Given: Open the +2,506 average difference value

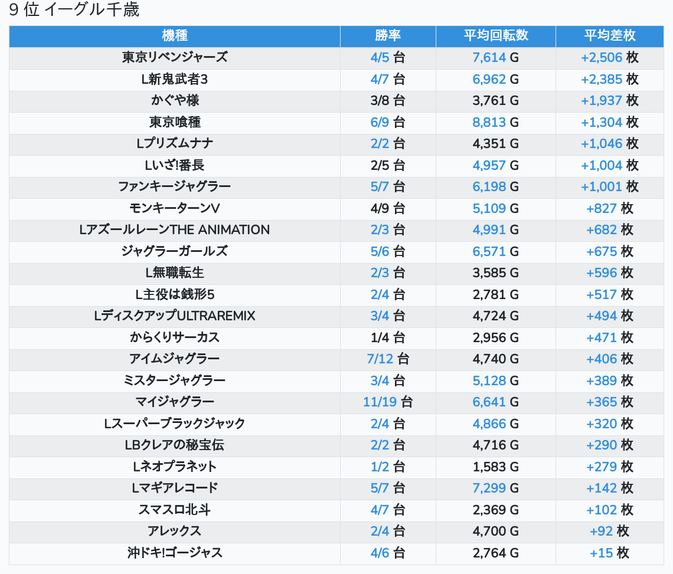Looking at the screenshot, I should (602, 57).
